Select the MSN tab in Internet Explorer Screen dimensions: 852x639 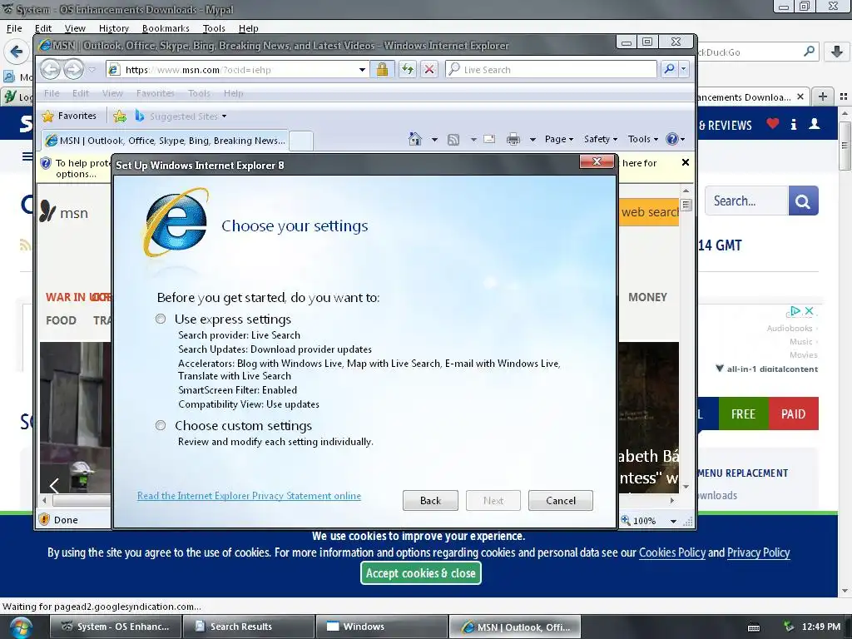tap(166, 141)
